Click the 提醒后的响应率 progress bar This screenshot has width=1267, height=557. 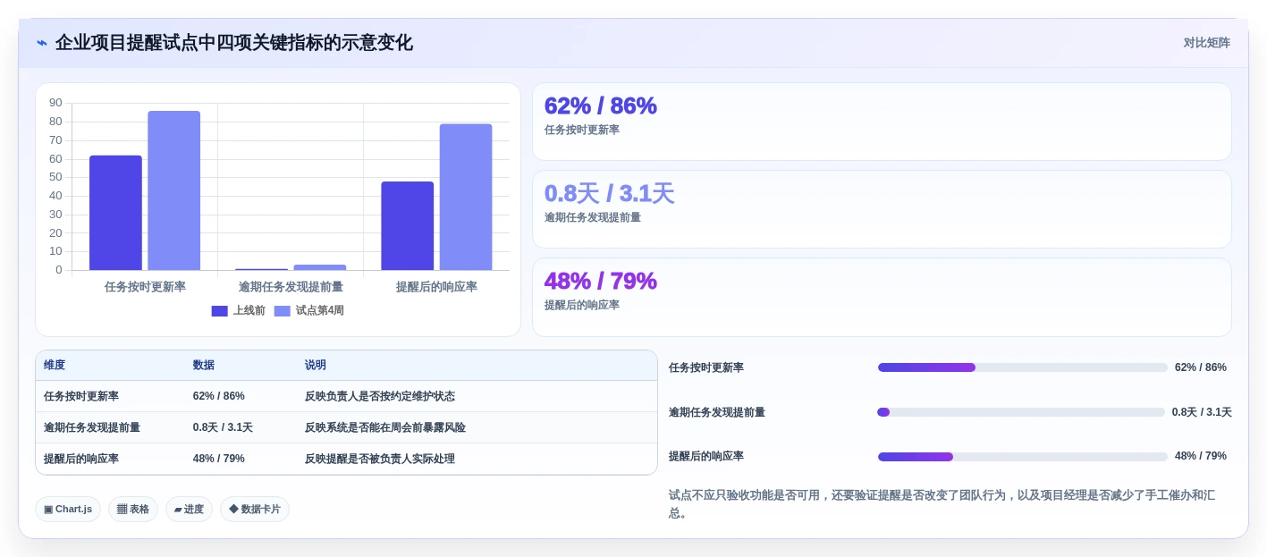pyautogui.click(x=1022, y=457)
